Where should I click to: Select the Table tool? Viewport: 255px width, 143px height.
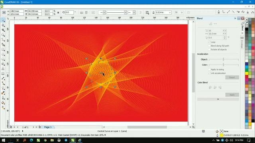(x=3, y=73)
